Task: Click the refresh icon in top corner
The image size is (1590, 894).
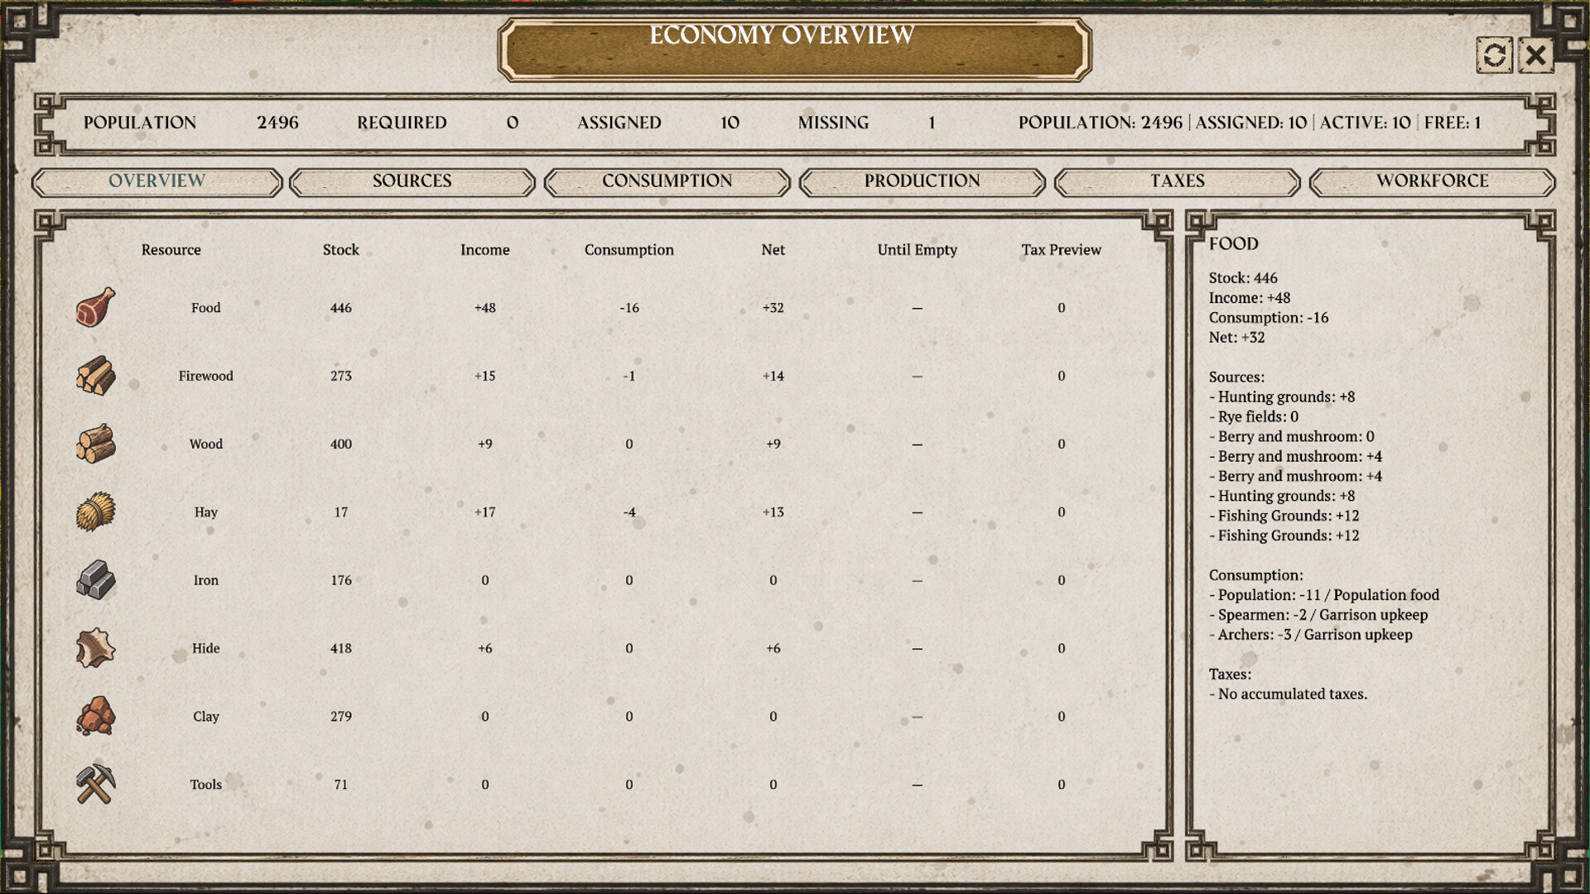Action: (x=1494, y=55)
